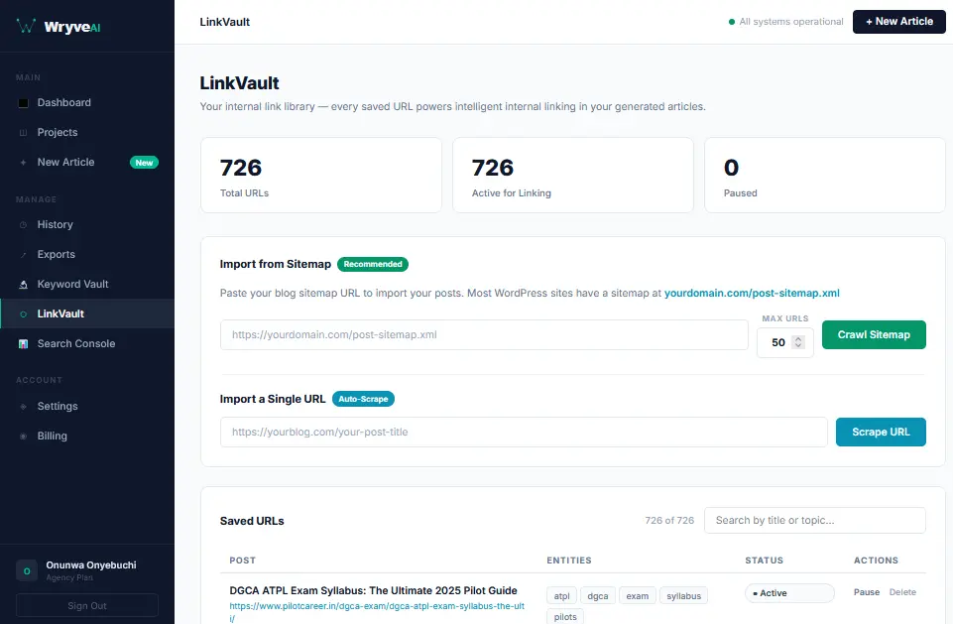Click the single URL input field
953x624 pixels.
[524, 432]
